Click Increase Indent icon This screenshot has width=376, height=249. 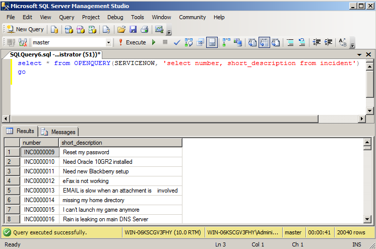328,42
